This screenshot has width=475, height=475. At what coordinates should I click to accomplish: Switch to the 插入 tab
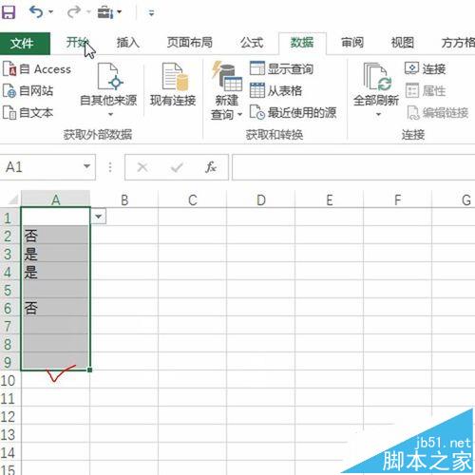[128, 43]
